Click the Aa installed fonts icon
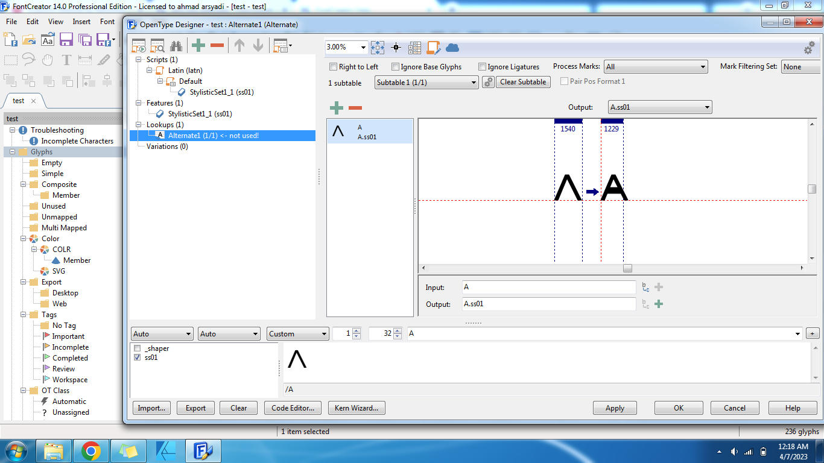This screenshot has height=463, width=824. click(x=48, y=40)
